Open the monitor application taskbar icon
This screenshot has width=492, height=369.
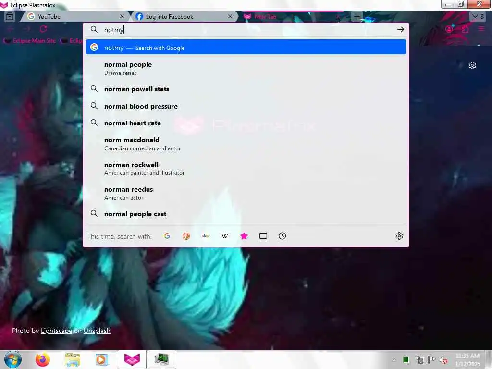[x=162, y=359]
